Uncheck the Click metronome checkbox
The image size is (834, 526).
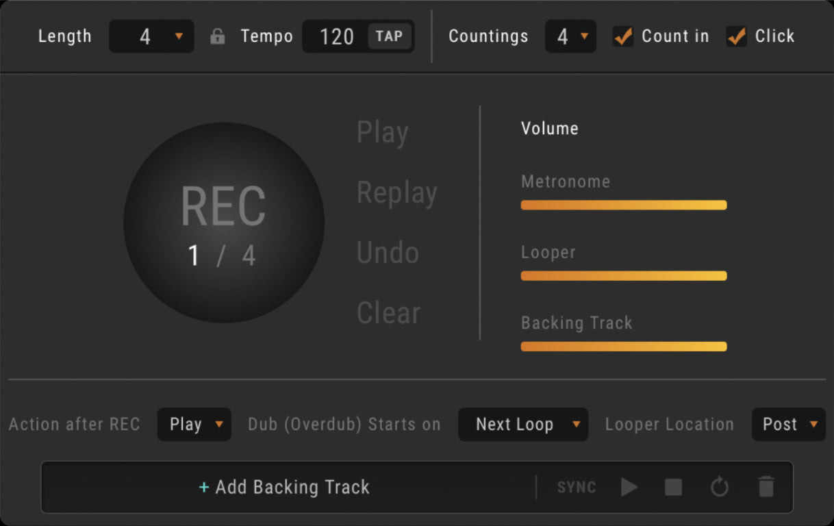click(737, 36)
